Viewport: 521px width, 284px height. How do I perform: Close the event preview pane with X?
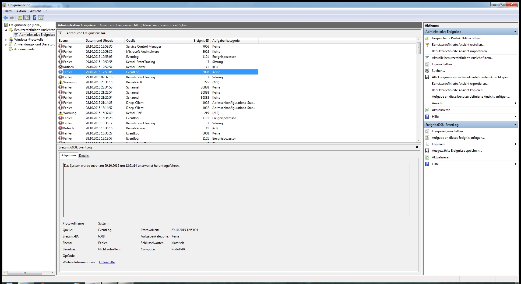pos(417,147)
